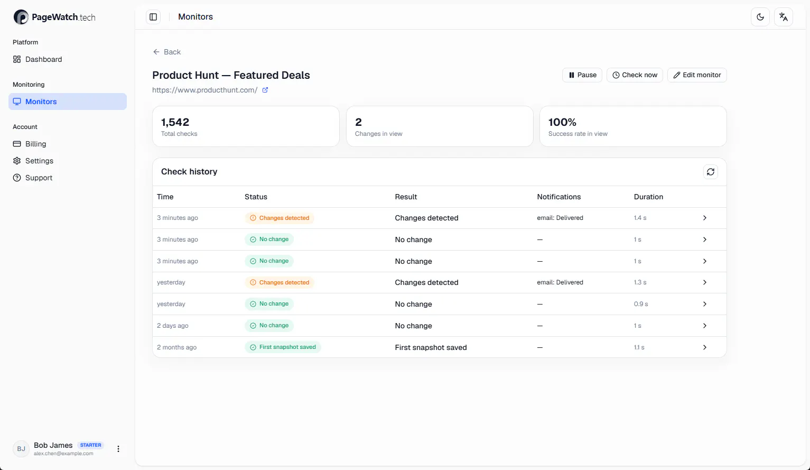Expand the 2 months ago row chevron
Screen dimensions: 810x470
click(704, 347)
